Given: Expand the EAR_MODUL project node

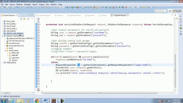Looking at the screenshot, I should [x=3, y=31].
